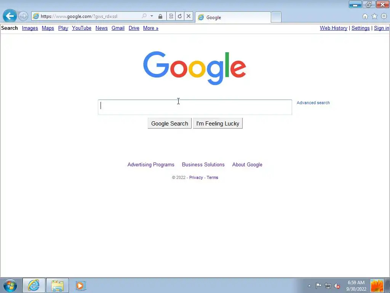This screenshot has height=293, width=390.
Task: Click the greyed Forward arrow button
Action: (23, 16)
